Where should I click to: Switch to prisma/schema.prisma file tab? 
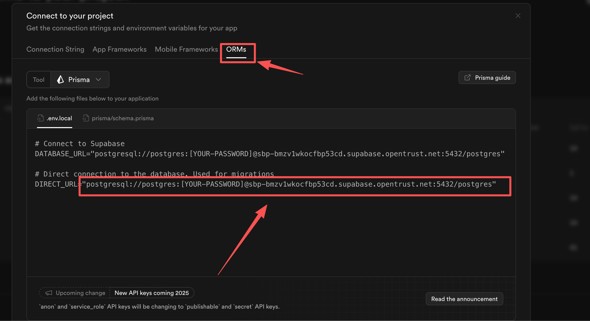122,118
